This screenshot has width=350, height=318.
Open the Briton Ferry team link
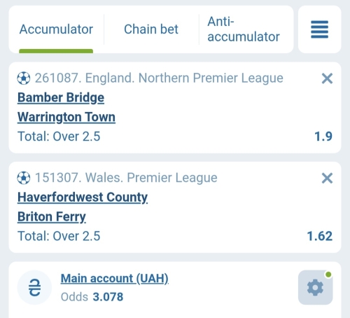point(52,217)
